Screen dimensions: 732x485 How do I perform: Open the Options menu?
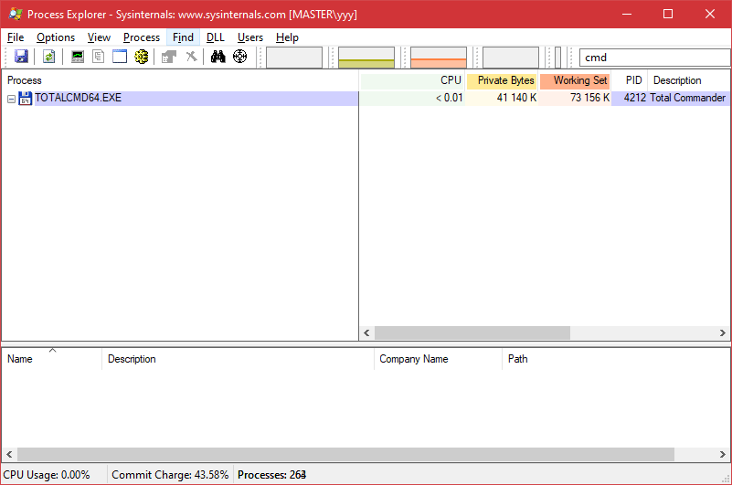56,37
